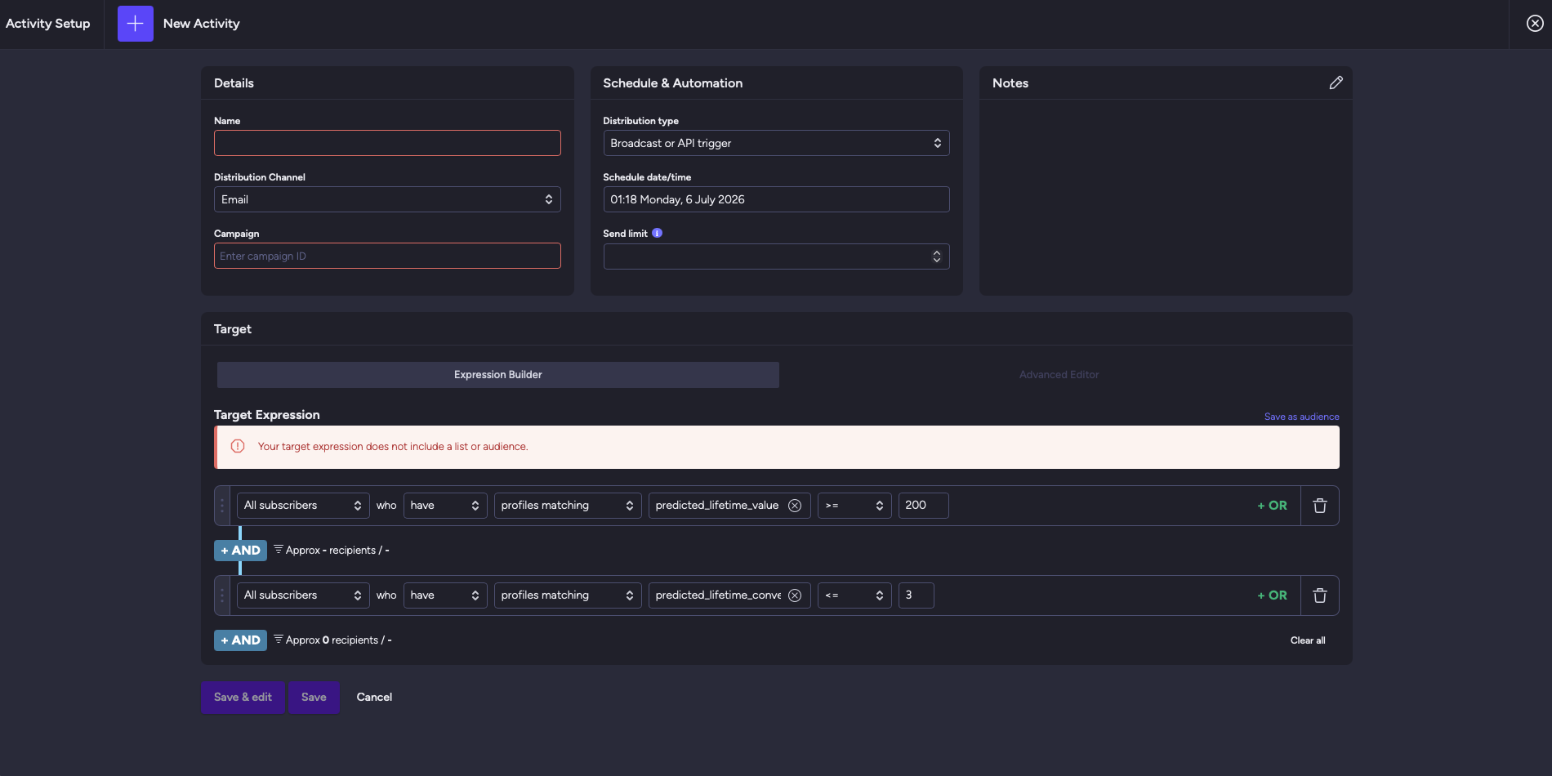Delete the second expression row via its trash icon
This screenshot has width=1552, height=776.
point(1319,595)
